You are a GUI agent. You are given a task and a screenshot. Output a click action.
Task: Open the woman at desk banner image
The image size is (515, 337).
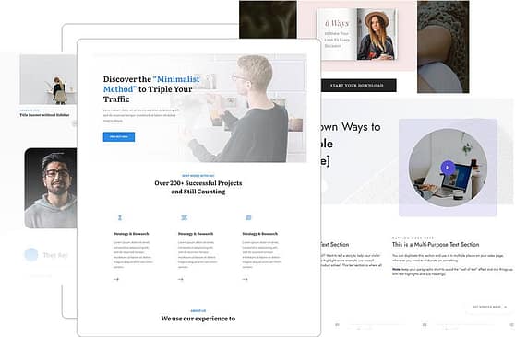click(48, 80)
